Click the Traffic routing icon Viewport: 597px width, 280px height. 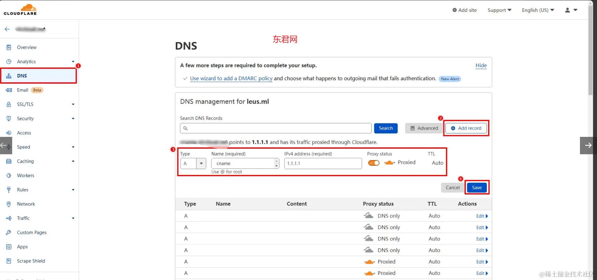[9, 218]
